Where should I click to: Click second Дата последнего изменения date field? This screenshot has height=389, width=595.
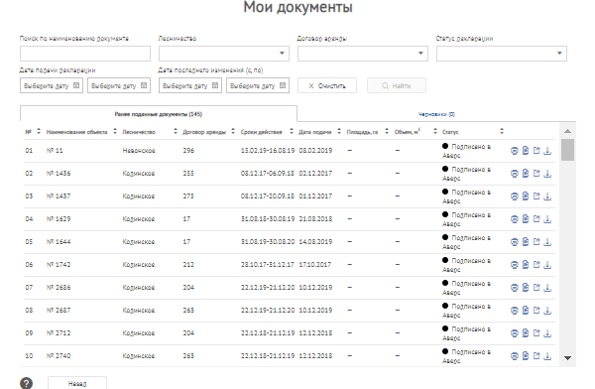point(258,85)
